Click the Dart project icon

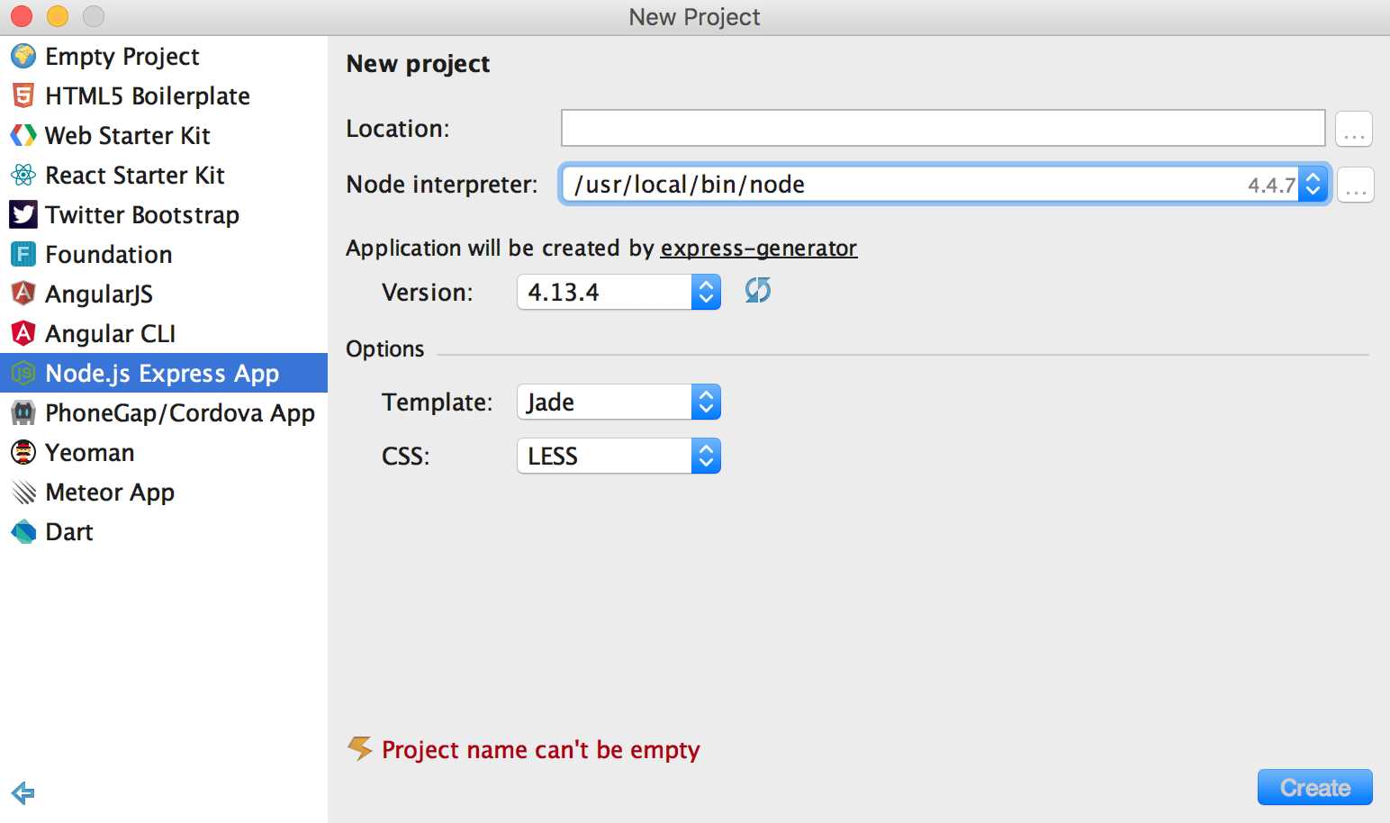coord(23,531)
